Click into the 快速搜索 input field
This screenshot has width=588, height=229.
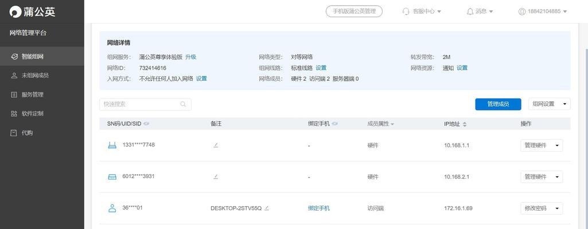point(145,104)
